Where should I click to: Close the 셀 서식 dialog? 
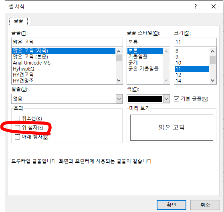pos(214,6)
